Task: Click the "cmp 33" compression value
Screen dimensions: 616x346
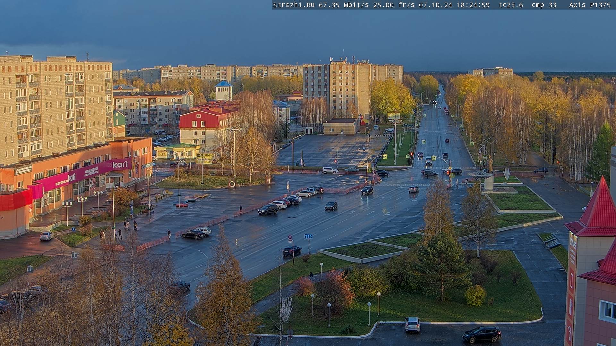Action: click(544, 5)
